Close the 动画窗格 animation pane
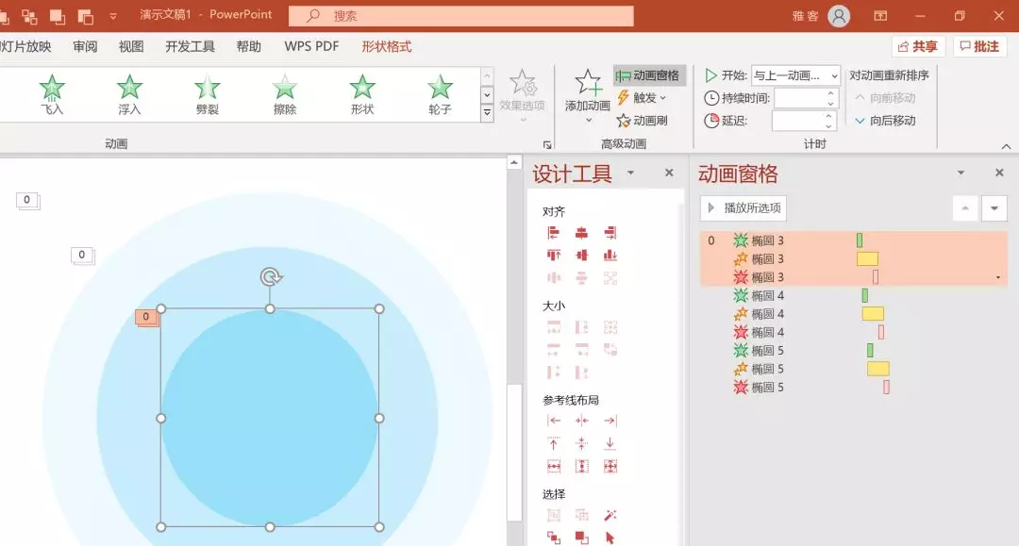The width and height of the screenshot is (1019, 546). pos(999,173)
